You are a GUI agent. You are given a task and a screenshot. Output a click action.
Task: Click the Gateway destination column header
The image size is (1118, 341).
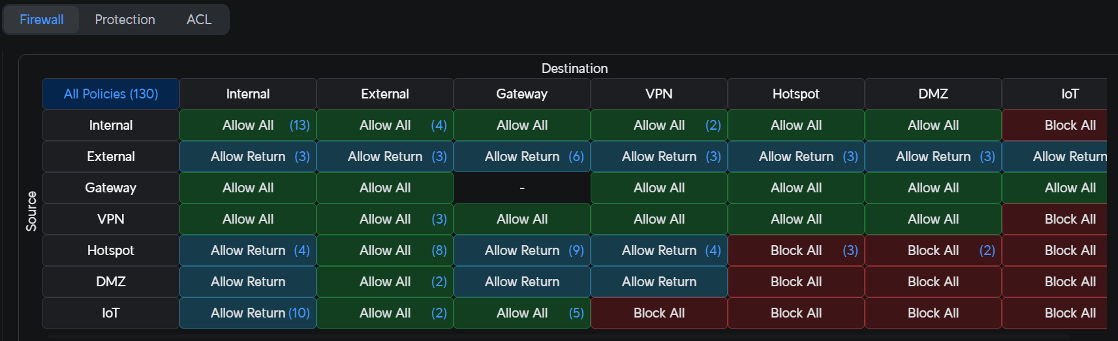521,94
